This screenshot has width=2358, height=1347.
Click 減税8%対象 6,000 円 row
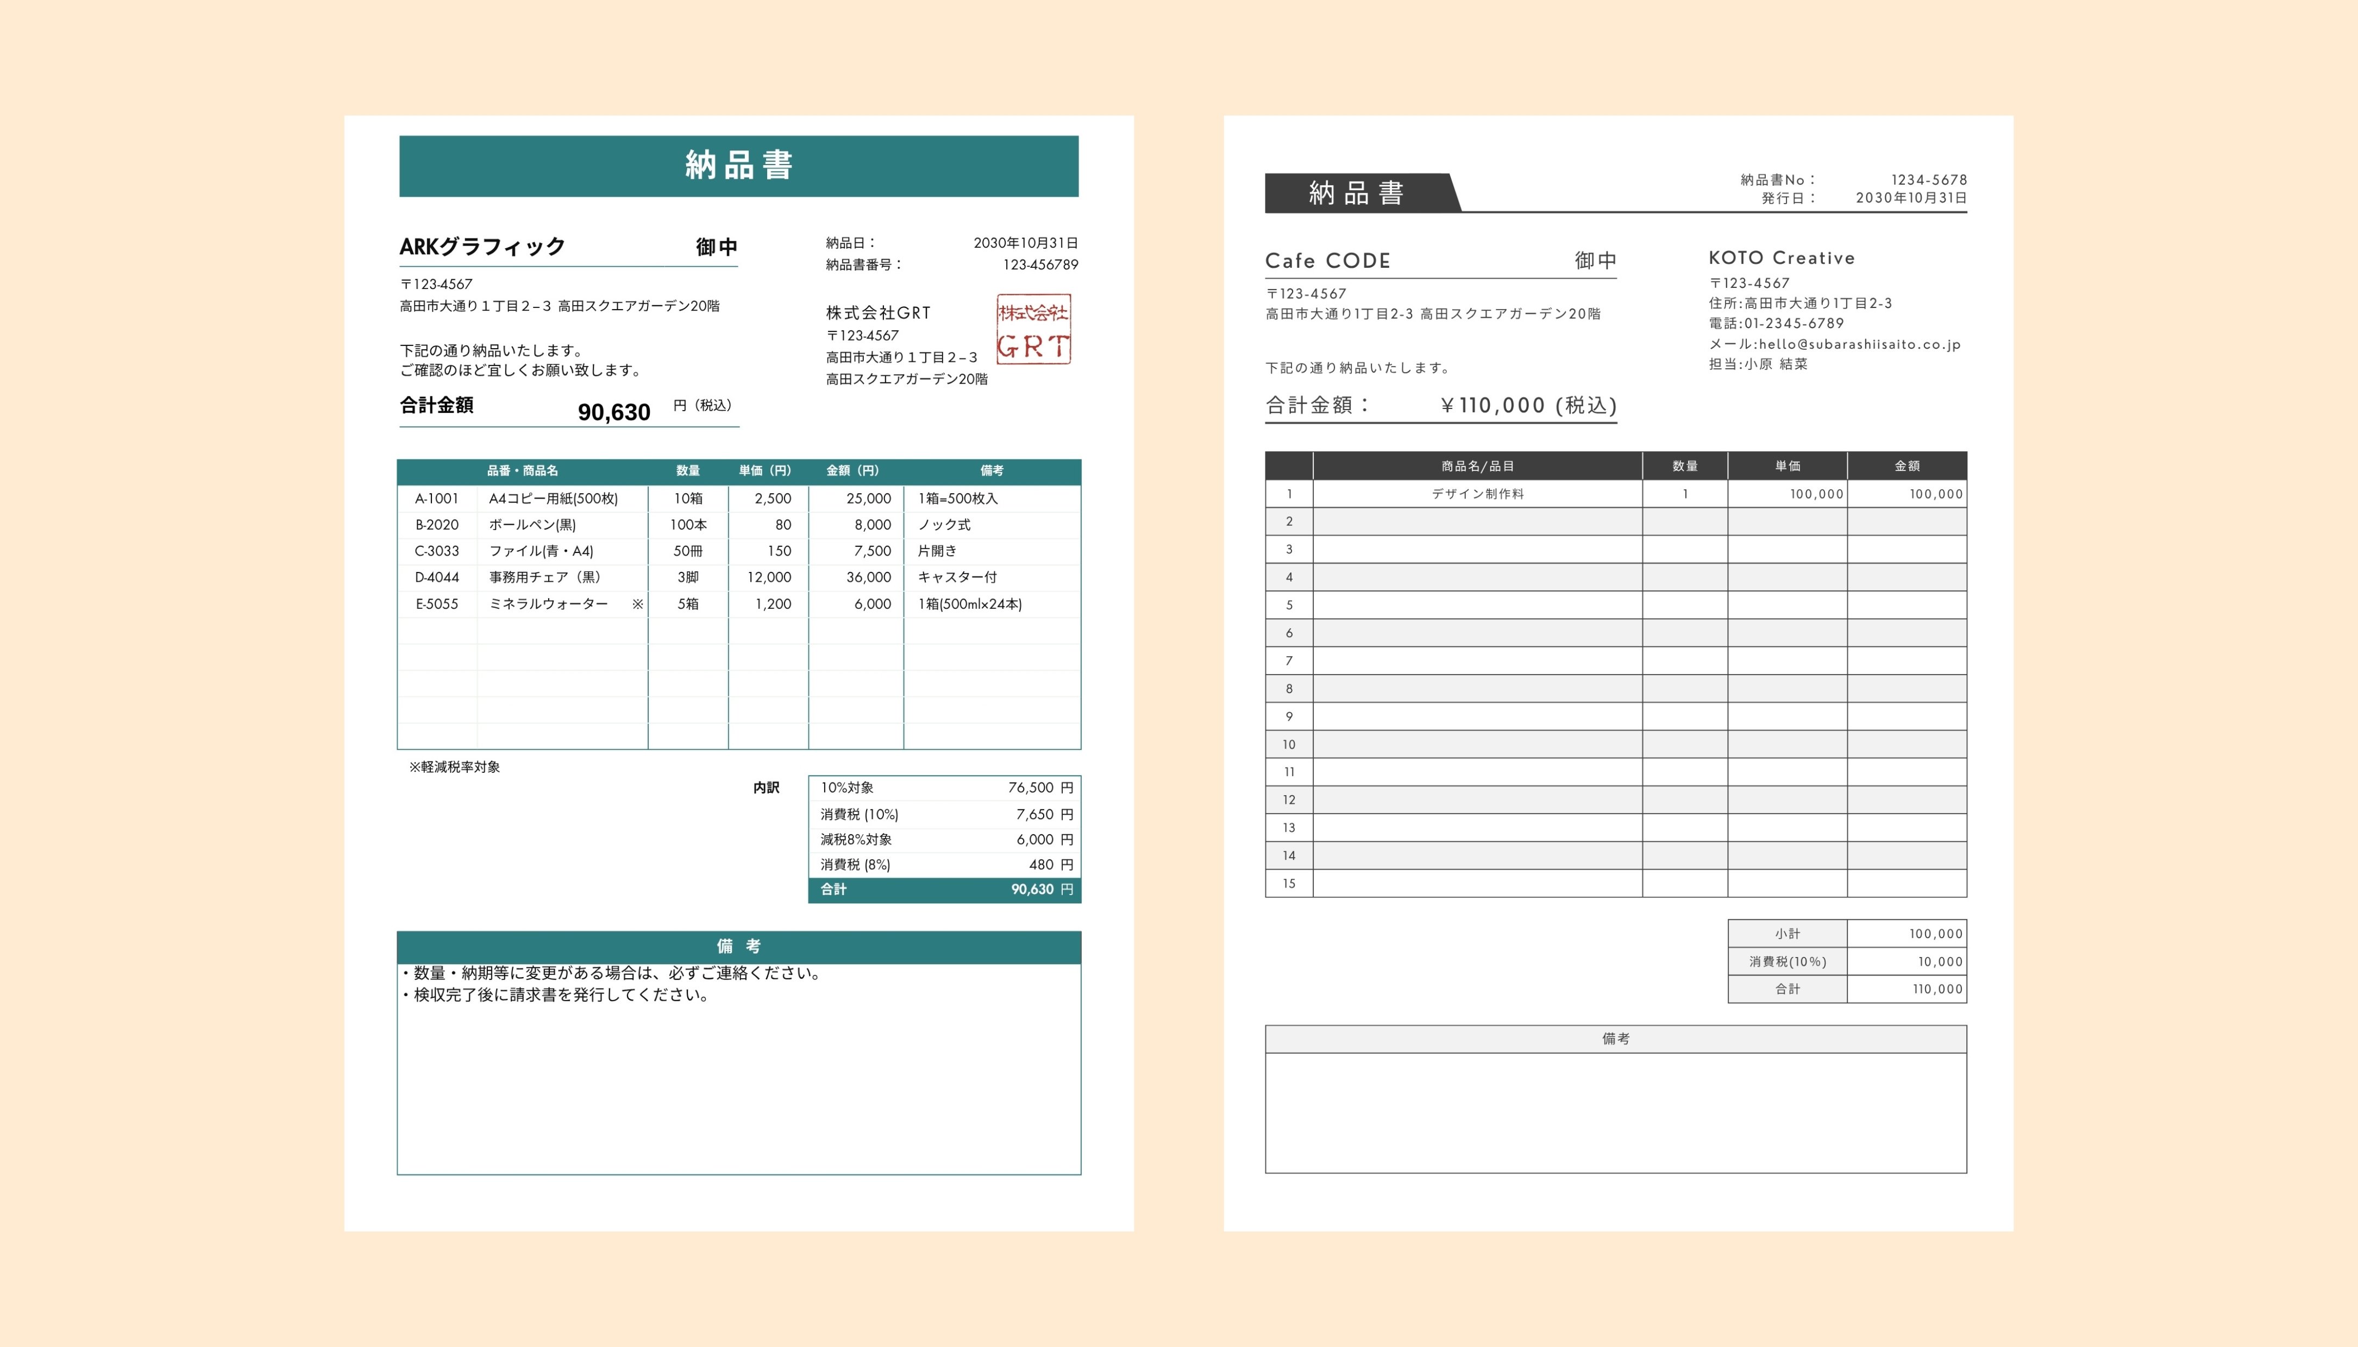[x=945, y=839]
